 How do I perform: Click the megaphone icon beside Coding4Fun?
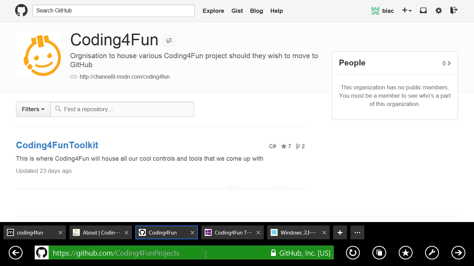(169, 40)
